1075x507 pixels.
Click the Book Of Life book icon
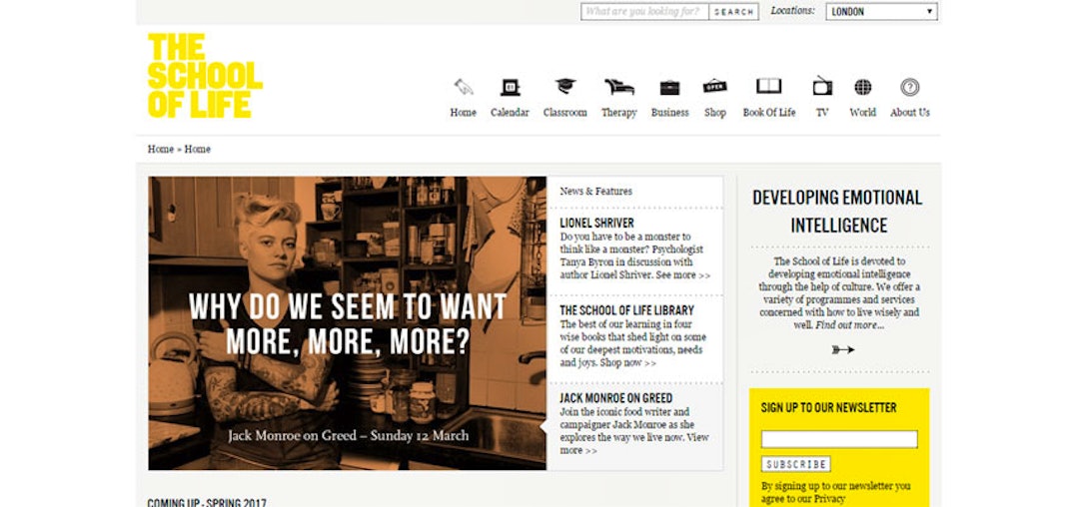(769, 86)
